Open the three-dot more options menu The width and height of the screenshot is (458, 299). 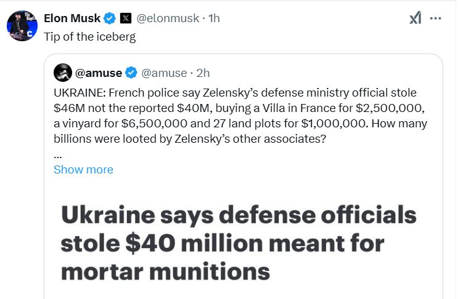point(435,18)
